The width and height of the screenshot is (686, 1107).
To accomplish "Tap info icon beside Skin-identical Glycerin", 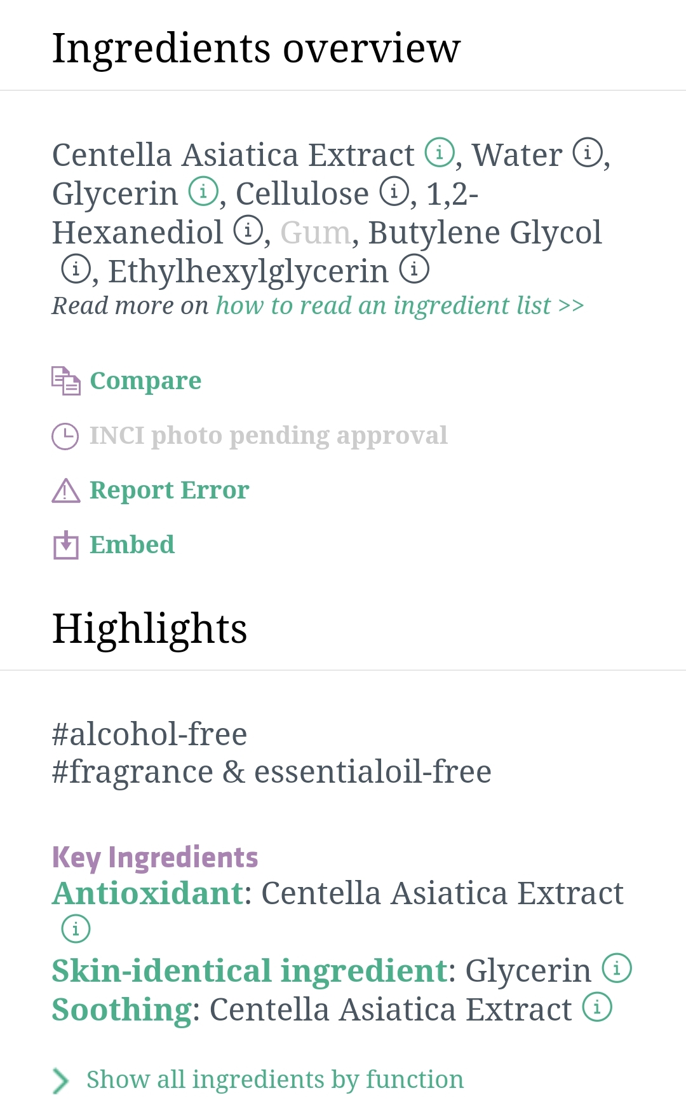I will pos(616,968).
